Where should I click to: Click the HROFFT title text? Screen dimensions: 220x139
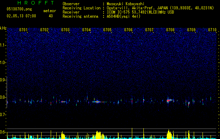coord(36,3)
